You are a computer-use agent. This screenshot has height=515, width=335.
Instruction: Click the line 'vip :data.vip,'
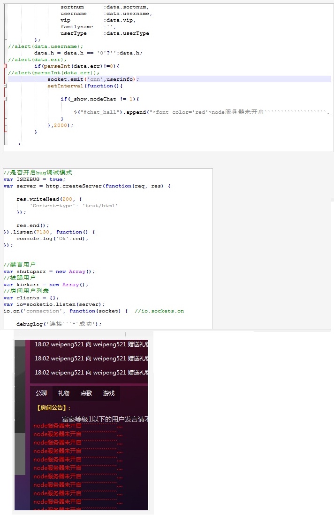point(98,20)
